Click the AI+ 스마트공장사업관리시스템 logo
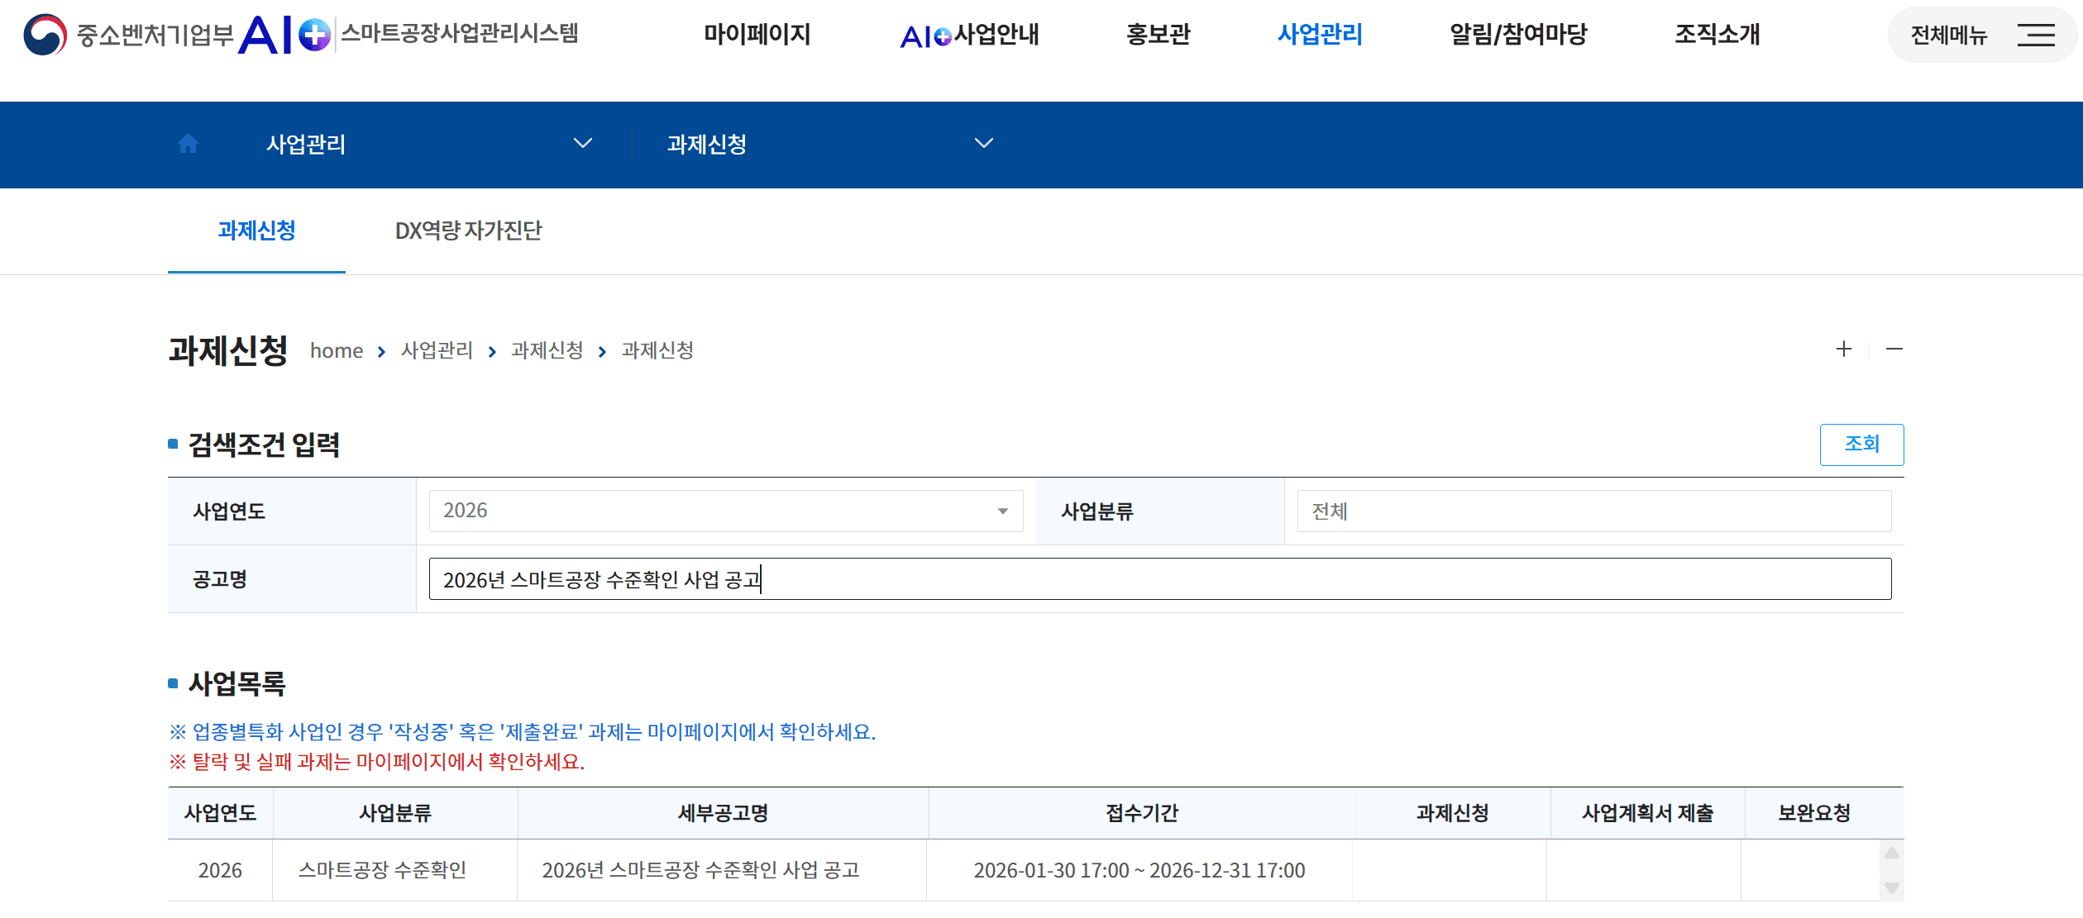The image size is (2083, 918). click(x=408, y=35)
